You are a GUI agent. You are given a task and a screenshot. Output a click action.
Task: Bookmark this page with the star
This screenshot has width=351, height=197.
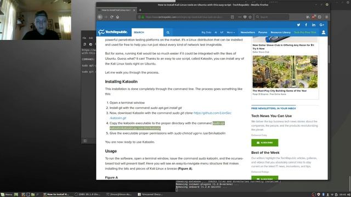[250, 17]
